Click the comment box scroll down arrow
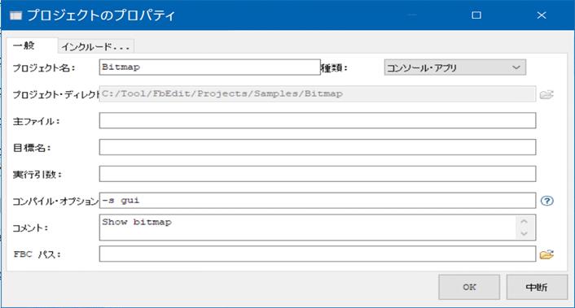 pos(524,233)
